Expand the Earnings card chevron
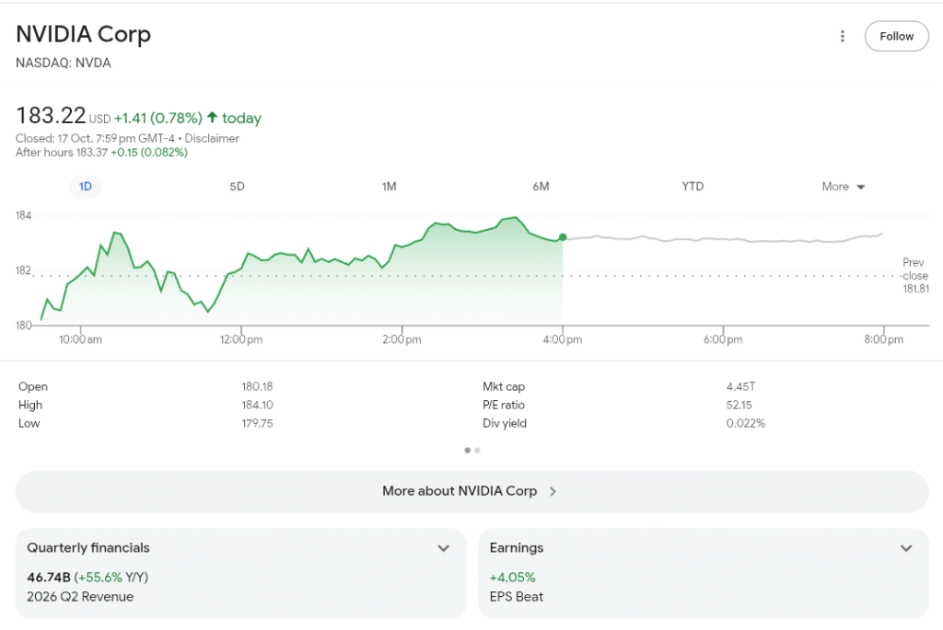 [x=906, y=548]
